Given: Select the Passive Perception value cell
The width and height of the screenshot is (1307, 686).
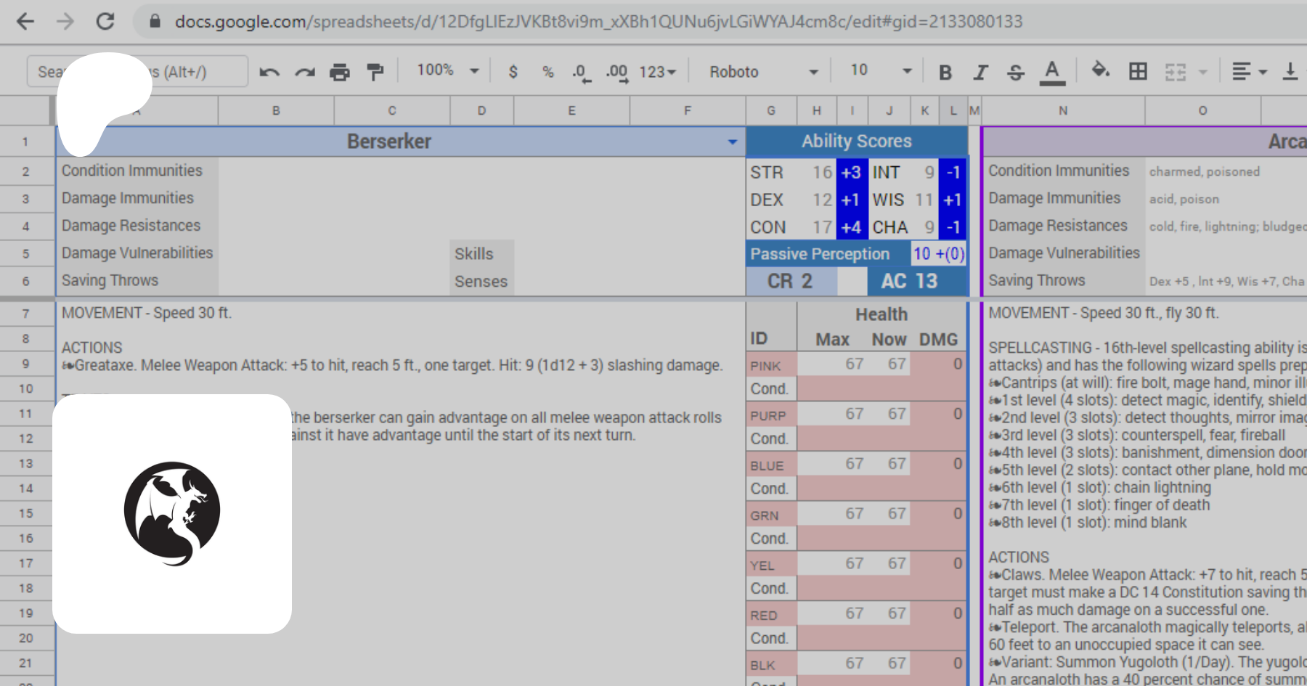Looking at the screenshot, I should coord(938,254).
